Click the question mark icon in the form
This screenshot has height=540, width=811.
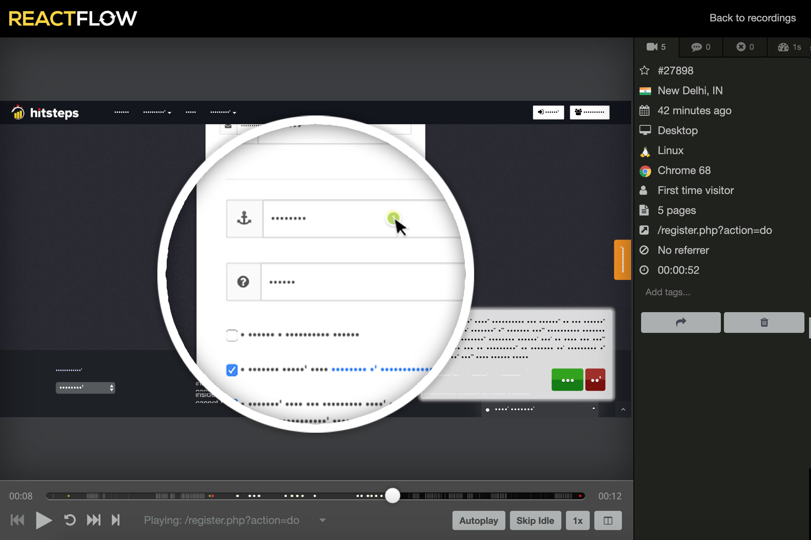(x=243, y=282)
